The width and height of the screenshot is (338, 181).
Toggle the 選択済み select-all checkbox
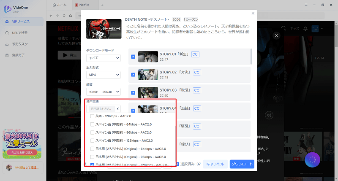[x=177, y=164]
